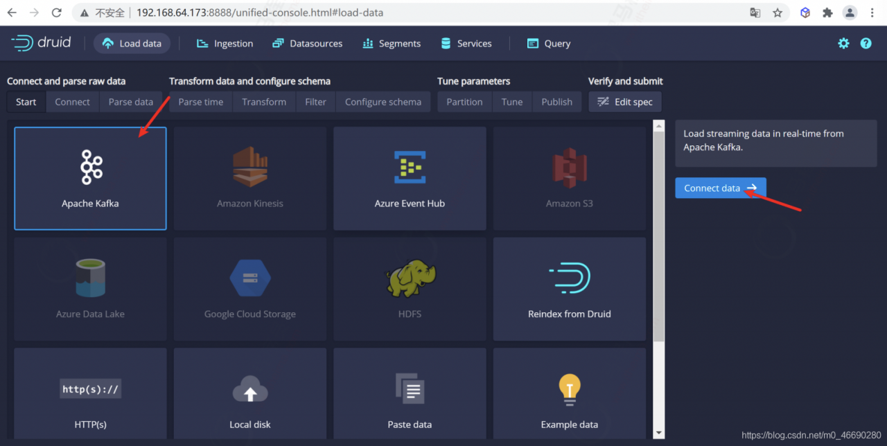The width and height of the screenshot is (887, 446).
Task: Choose the Reindex from Druid card
Action: 570,289
